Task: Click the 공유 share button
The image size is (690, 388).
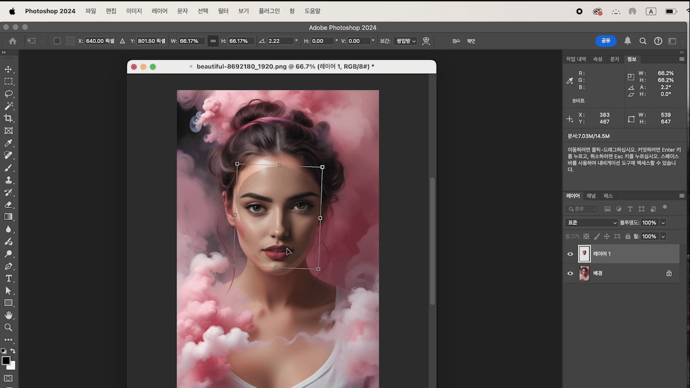Action: 606,41
